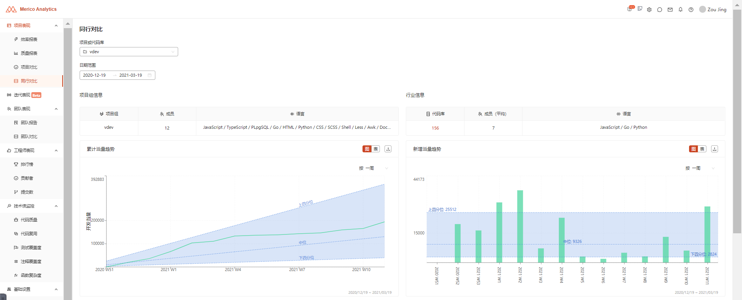Select 同行对比 menu item
Screen dimensions: 742x300
pyautogui.click(x=31, y=81)
